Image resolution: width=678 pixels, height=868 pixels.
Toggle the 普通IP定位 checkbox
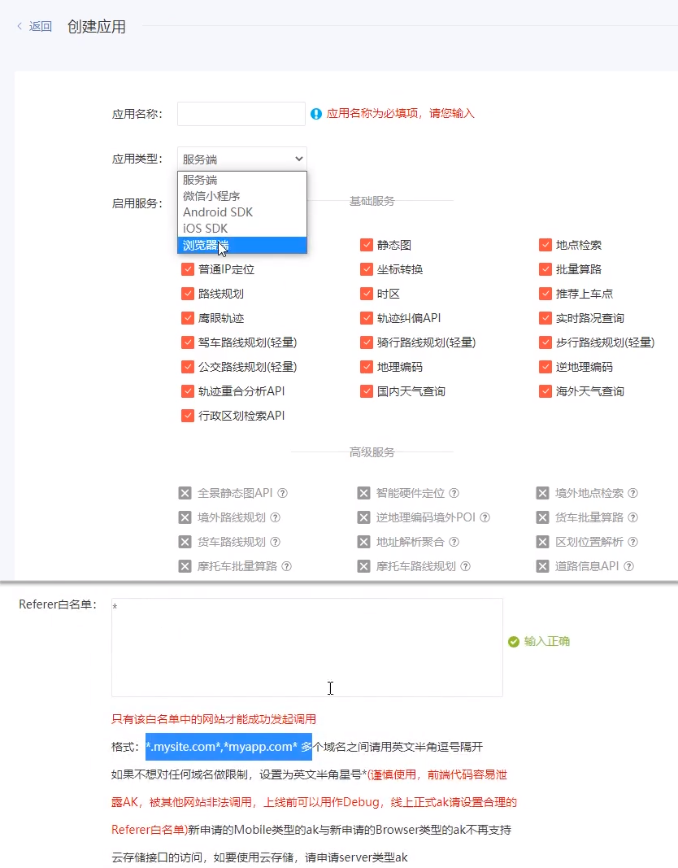click(x=188, y=269)
